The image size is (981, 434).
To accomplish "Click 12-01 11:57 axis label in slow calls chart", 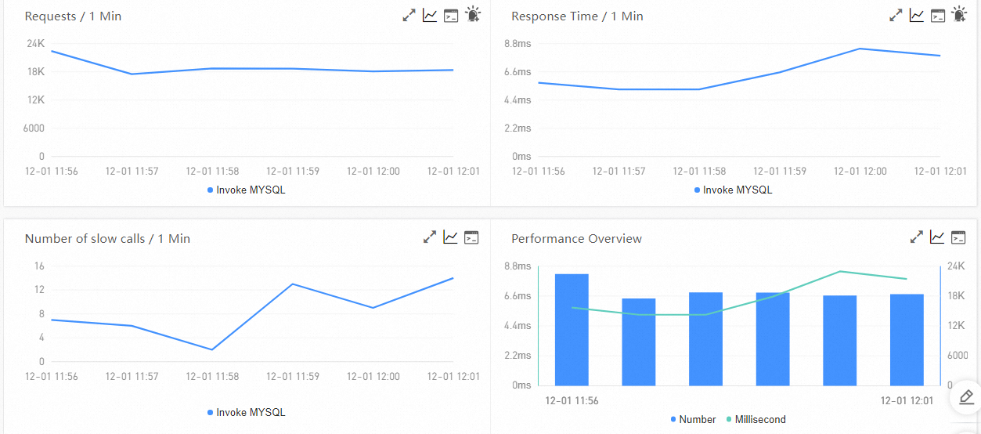I will tap(132, 376).
